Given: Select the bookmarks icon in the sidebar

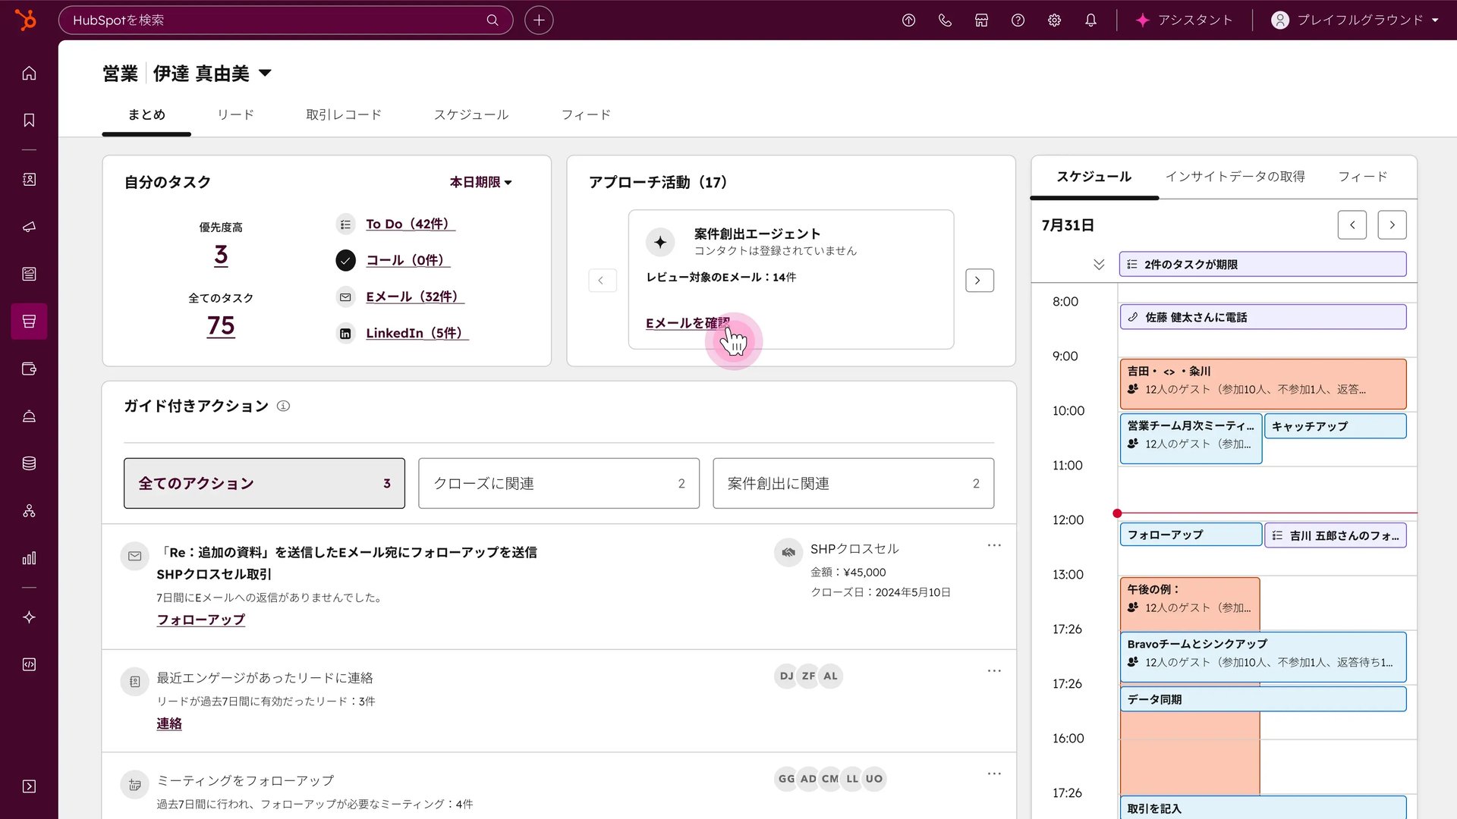Looking at the screenshot, I should click(29, 120).
